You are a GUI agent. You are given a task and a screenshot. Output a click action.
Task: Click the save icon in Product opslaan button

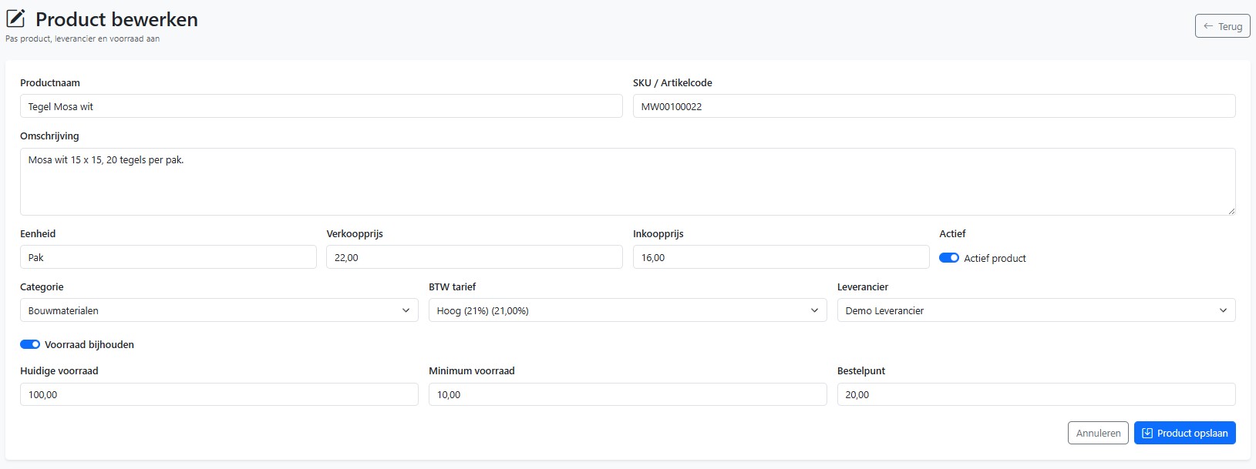point(1147,433)
